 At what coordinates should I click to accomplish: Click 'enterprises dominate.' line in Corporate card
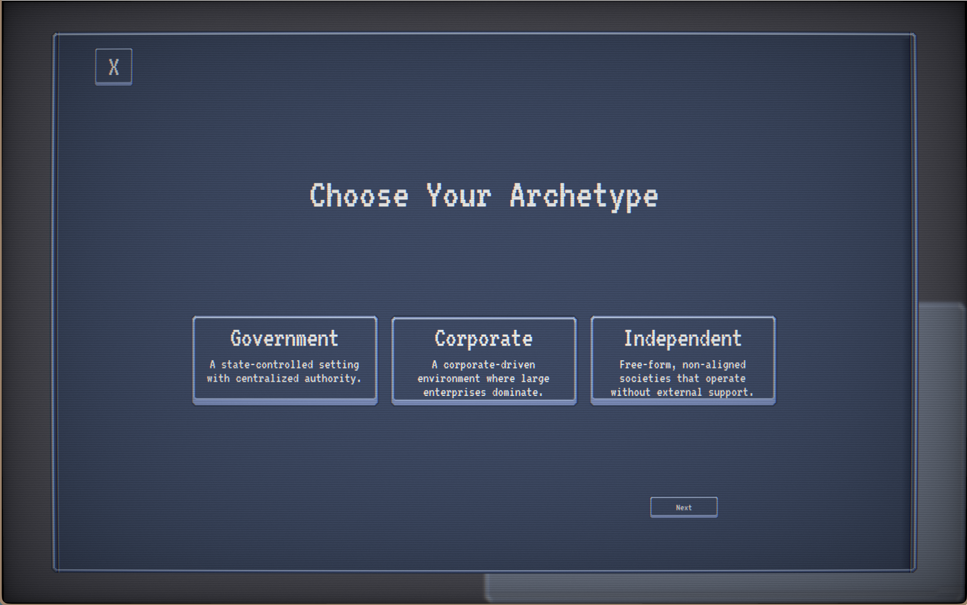pos(483,392)
